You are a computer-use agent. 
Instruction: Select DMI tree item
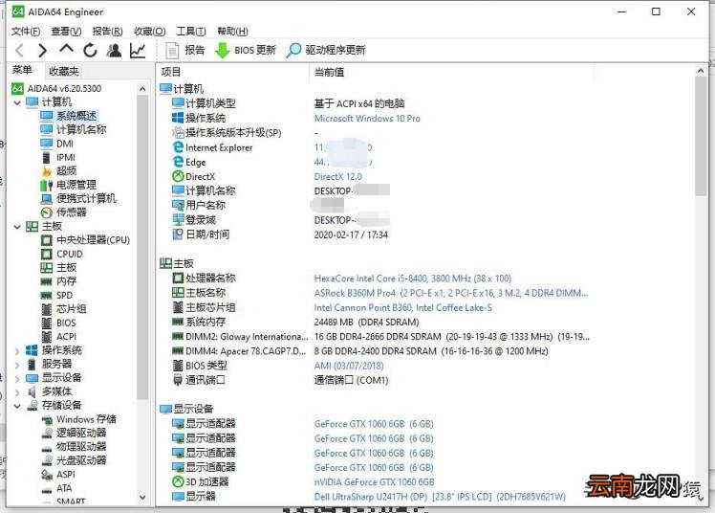coord(57,144)
